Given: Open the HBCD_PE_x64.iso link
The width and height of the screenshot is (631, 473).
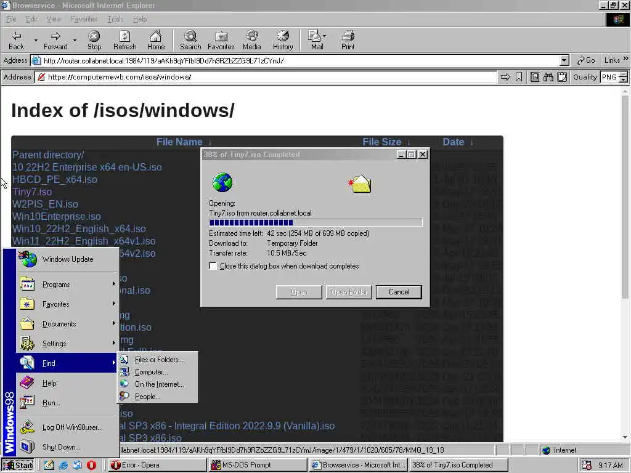Looking at the screenshot, I should 55,179.
